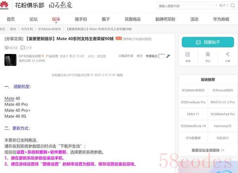Open the 论坛 navigation tab

tap(34, 19)
